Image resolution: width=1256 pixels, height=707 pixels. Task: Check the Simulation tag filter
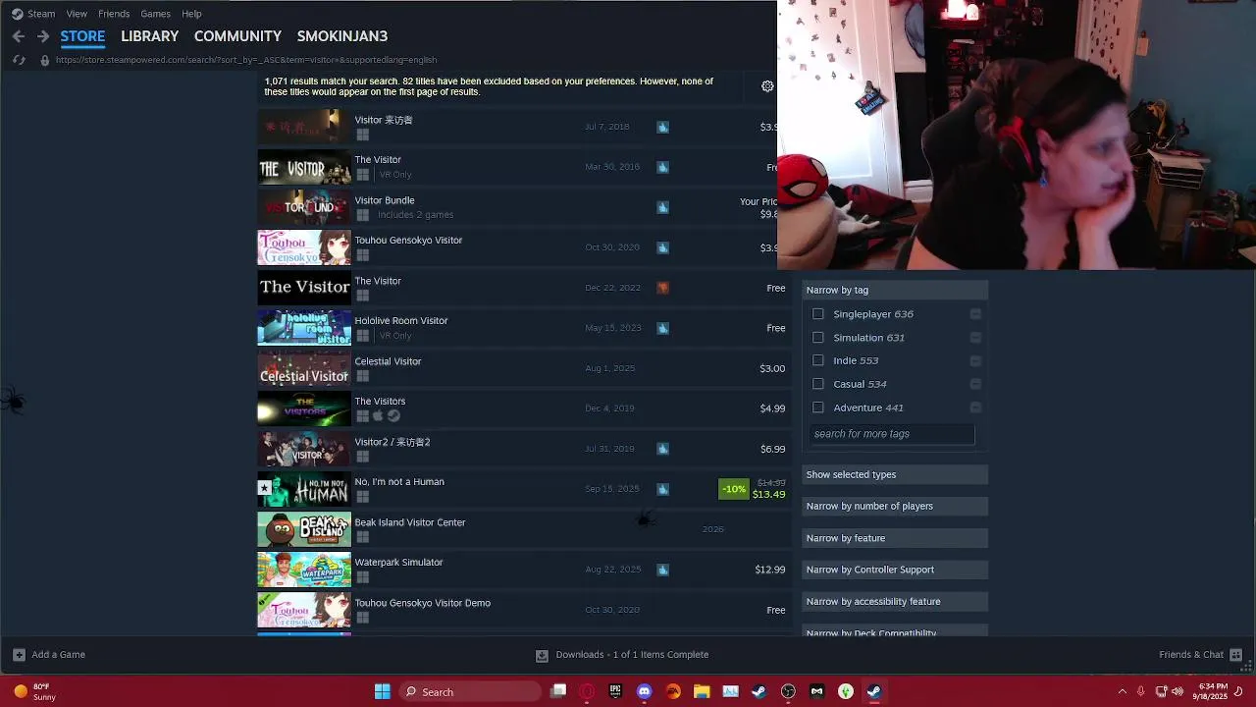point(818,338)
